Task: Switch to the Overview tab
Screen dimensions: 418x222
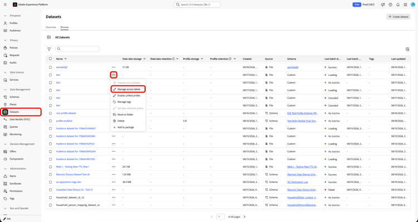Action: click(x=51, y=27)
